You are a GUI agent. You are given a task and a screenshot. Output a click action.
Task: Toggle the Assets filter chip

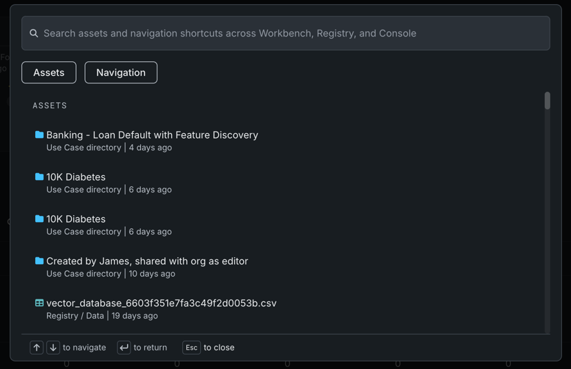49,72
